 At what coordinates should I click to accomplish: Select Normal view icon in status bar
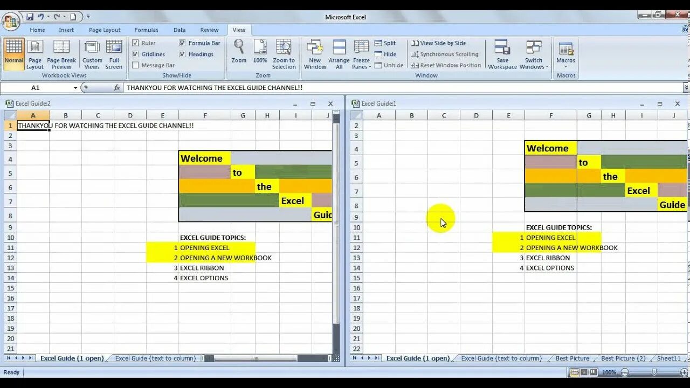tap(575, 372)
